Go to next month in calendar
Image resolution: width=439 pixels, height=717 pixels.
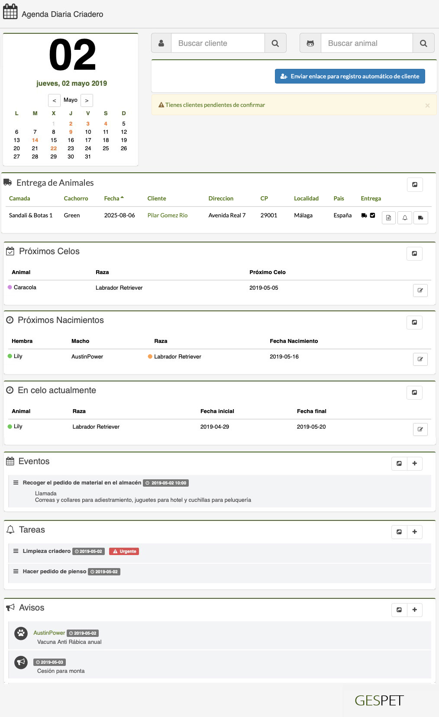(87, 100)
